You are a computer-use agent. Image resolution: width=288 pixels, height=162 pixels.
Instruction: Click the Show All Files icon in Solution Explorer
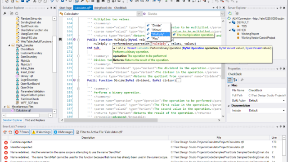[x=12, y=13]
